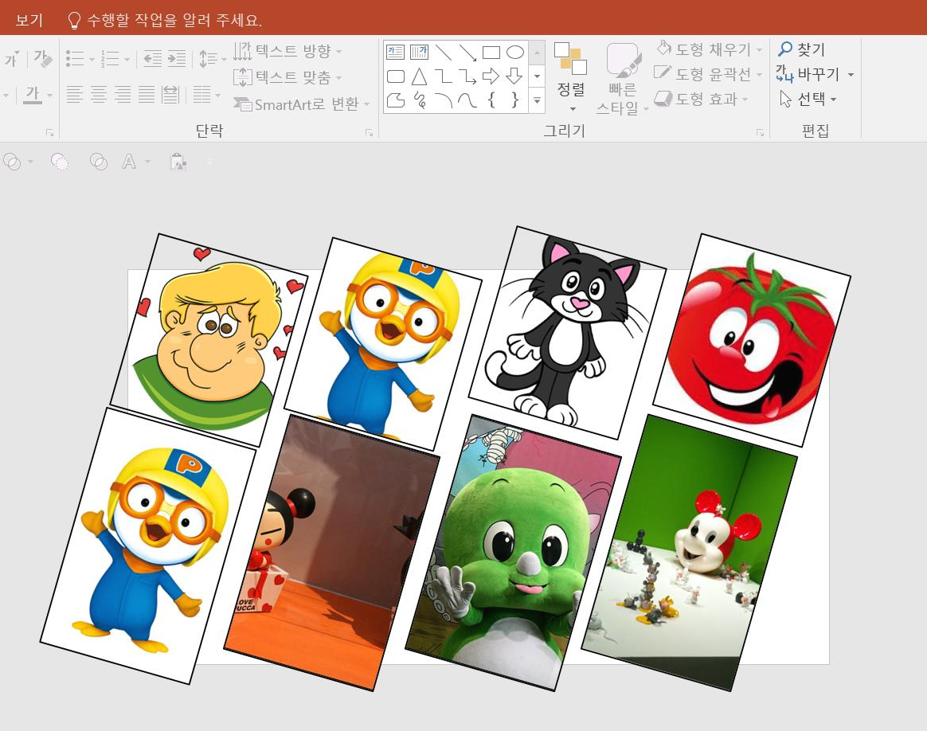Select the elbow arrow connector shape

click(x=467, y=76)
